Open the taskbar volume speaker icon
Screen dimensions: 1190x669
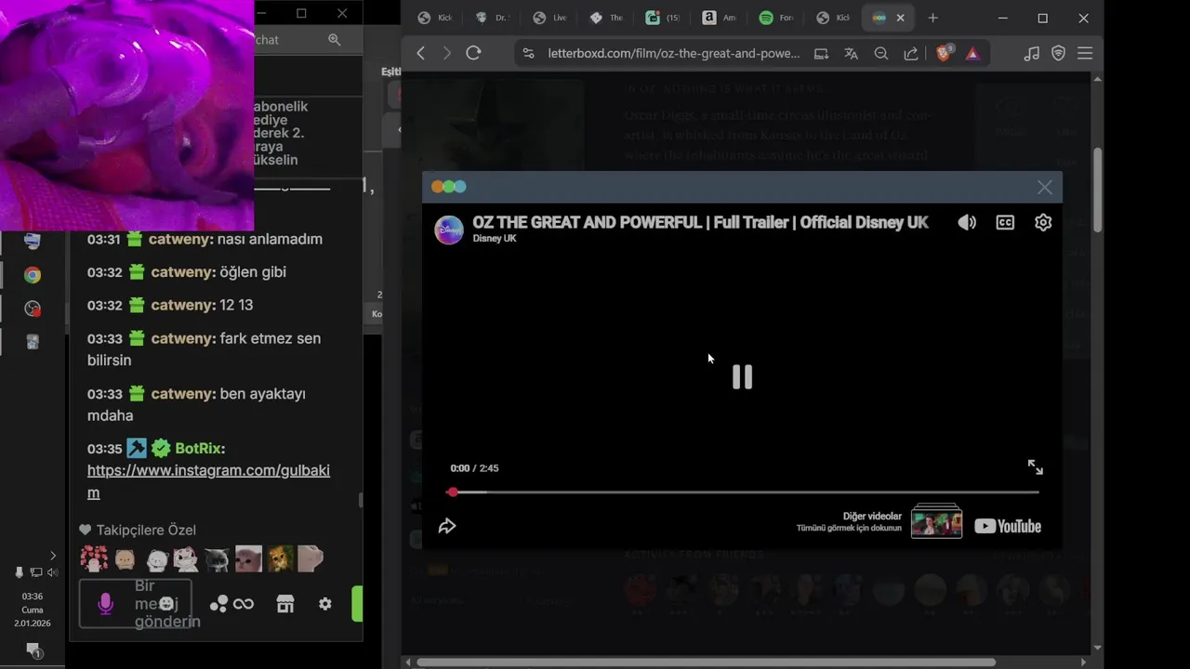click(x=52, y=572)
